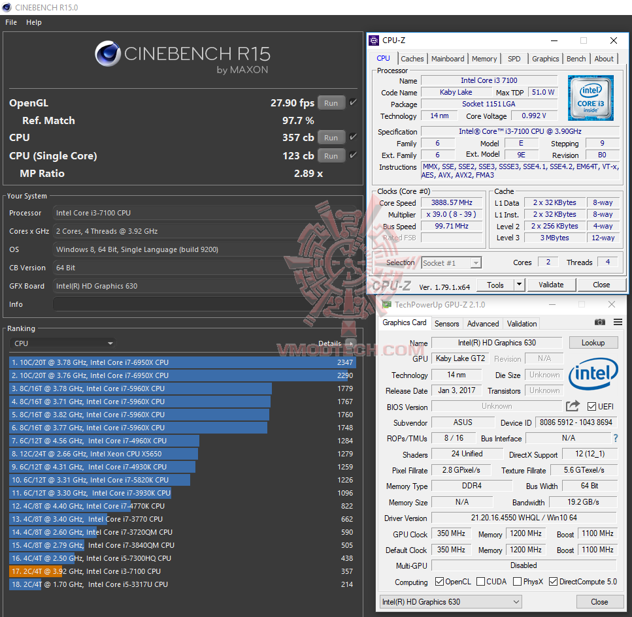Click the Details label in Ranking
632x617 pixels.
click(x=329, y=343)
